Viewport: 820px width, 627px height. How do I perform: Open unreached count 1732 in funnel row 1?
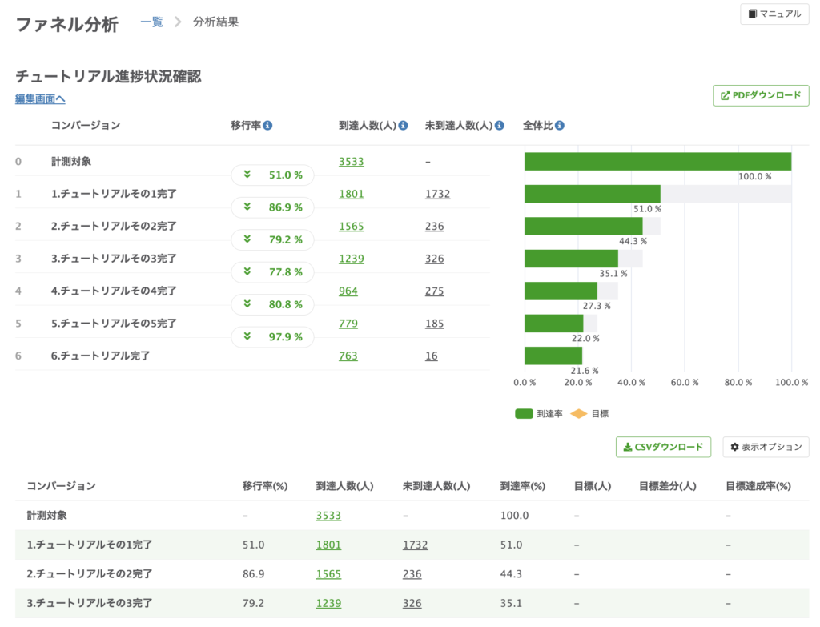pos(437,194)
